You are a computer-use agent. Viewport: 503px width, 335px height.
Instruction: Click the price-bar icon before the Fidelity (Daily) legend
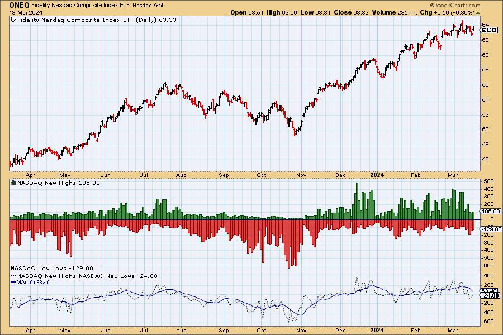coord(13,20)
